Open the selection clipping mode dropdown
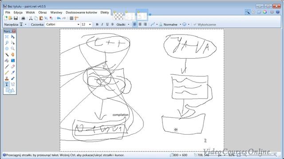Image resolution: width=284 pixels, height=159 pixels. tap(189, 24)
